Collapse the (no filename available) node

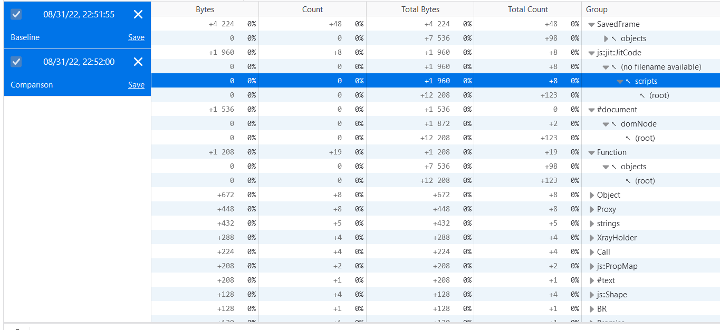[x=606, y=67]
